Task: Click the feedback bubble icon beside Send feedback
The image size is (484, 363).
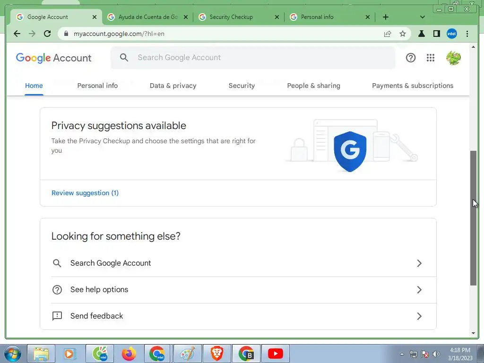Action: click(57, 316)
